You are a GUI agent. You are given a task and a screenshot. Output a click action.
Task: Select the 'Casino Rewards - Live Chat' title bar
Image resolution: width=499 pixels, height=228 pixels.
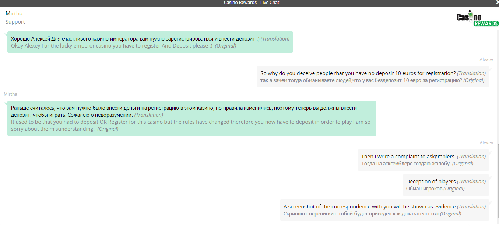[249, 3]
